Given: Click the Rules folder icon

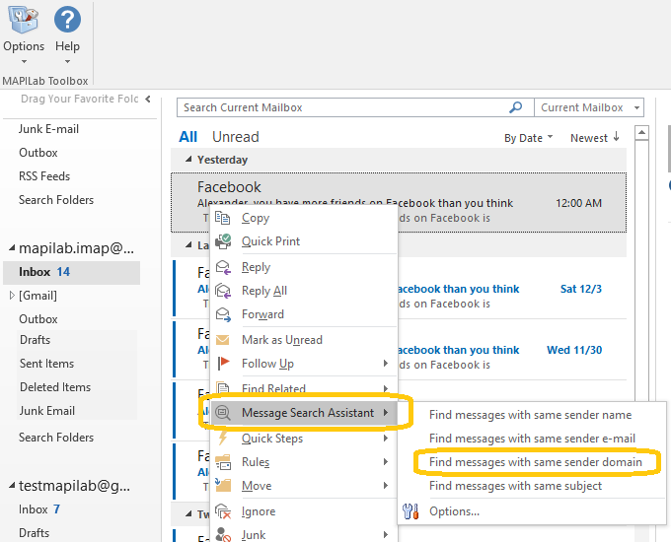Looking at the screenshot, I should click(223, 462).
